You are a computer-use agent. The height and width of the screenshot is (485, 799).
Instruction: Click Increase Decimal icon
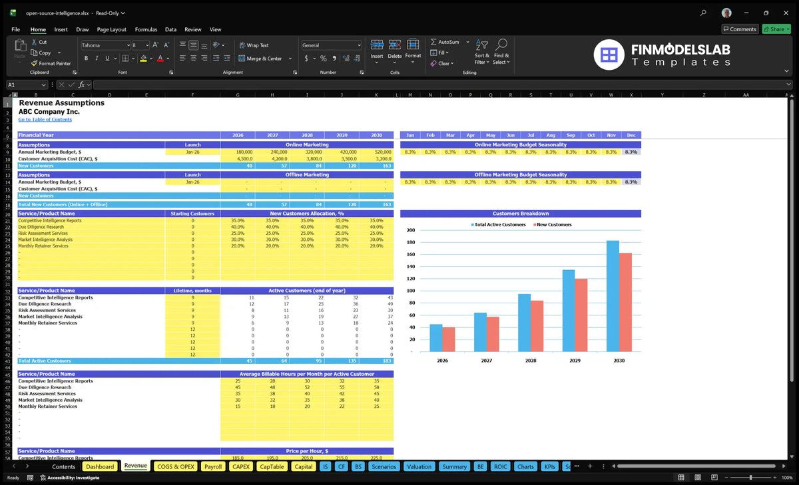pos(346,59)
